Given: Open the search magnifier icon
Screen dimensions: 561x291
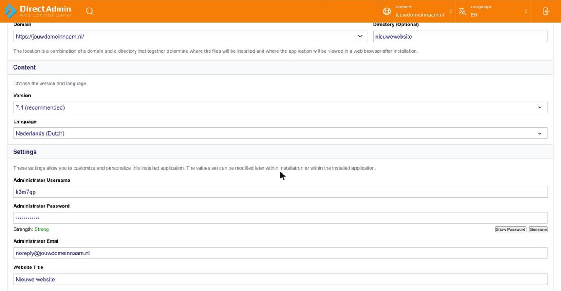Looking at the screenshot, I should pos(90,11).
